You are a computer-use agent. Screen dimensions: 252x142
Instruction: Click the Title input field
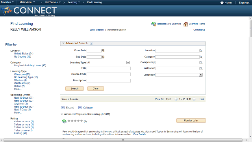click(109, 68)
